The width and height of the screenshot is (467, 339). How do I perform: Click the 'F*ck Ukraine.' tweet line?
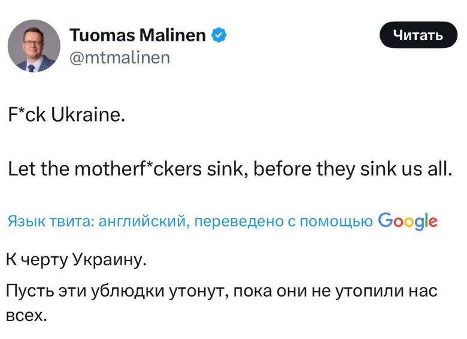click(66, 114)
